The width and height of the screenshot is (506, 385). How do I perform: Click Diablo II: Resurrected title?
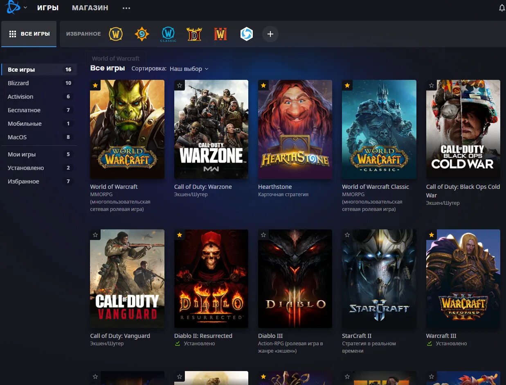[x=203, y=336]
